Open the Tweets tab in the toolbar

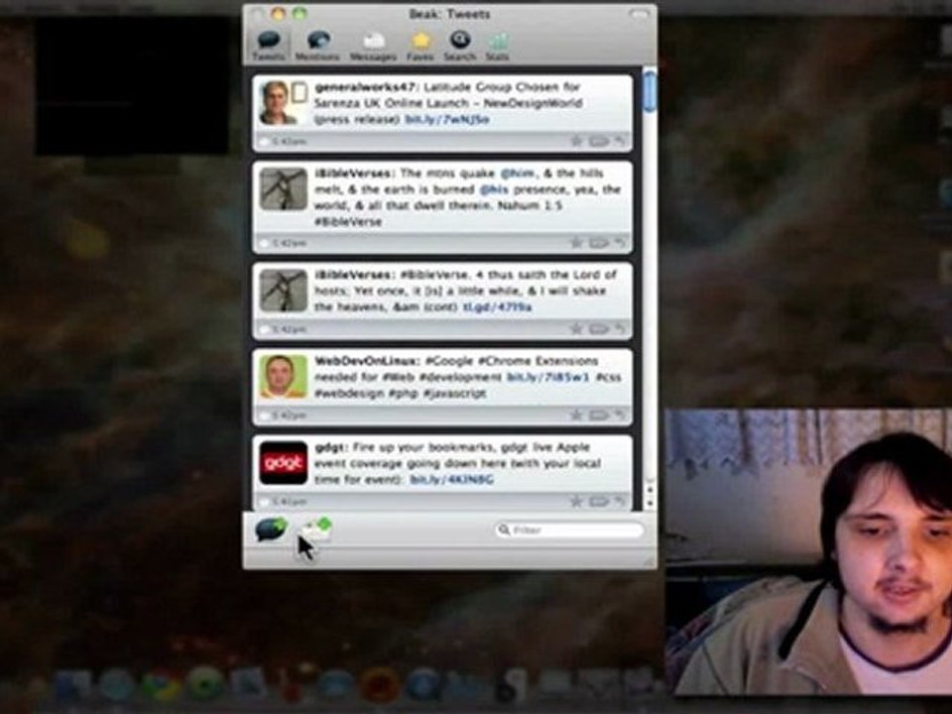click(269, 46)
